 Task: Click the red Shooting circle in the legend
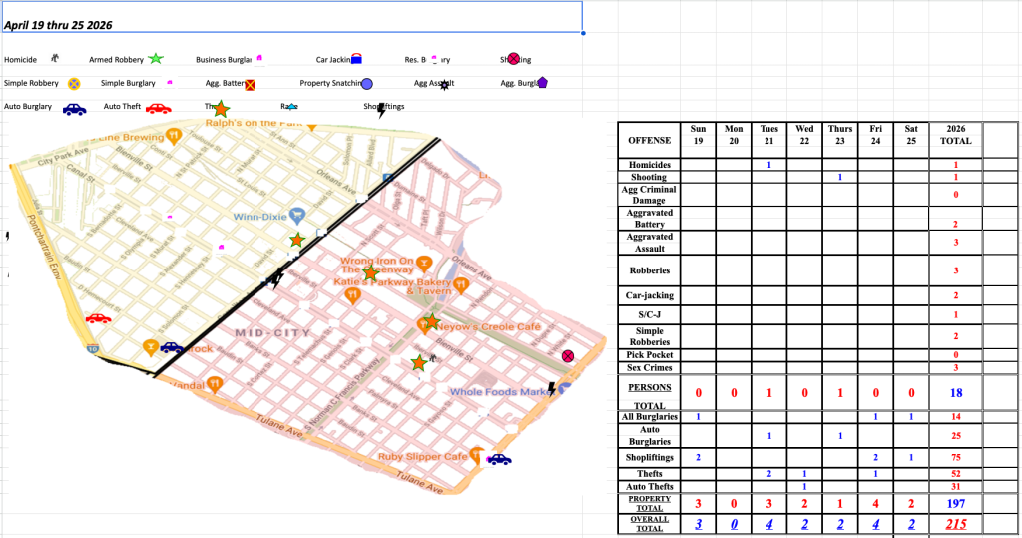513,60
